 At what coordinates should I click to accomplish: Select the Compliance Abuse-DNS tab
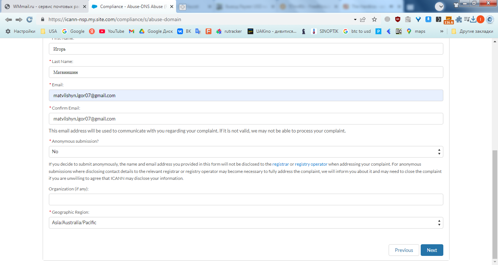(133, 7)
